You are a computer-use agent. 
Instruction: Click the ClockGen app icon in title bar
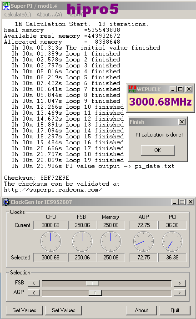pos(6,202)
